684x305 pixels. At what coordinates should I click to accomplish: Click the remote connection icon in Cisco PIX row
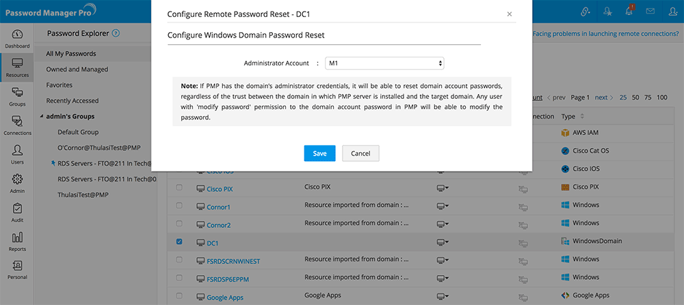523,189
